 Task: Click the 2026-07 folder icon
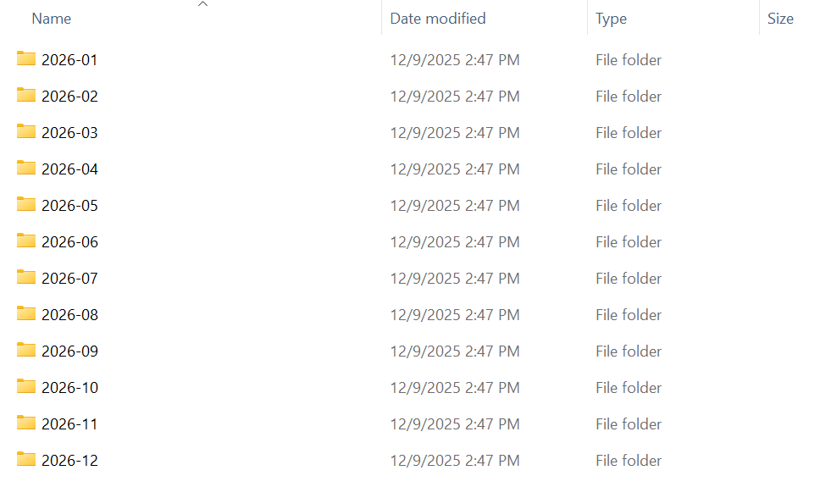coord(26,278)
